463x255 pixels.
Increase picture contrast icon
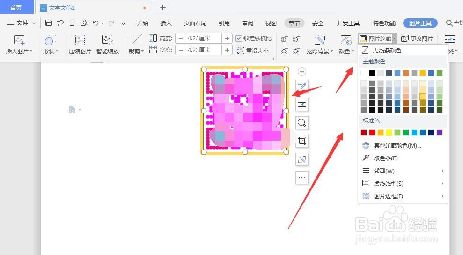[284, 39]
